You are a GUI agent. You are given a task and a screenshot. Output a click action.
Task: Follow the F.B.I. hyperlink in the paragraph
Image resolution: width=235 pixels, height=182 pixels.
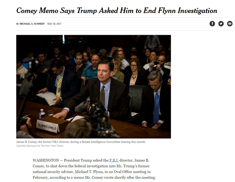pyautogui.click(x=113, y=160)
